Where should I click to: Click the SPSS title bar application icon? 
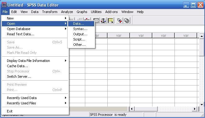pos(4,5)
